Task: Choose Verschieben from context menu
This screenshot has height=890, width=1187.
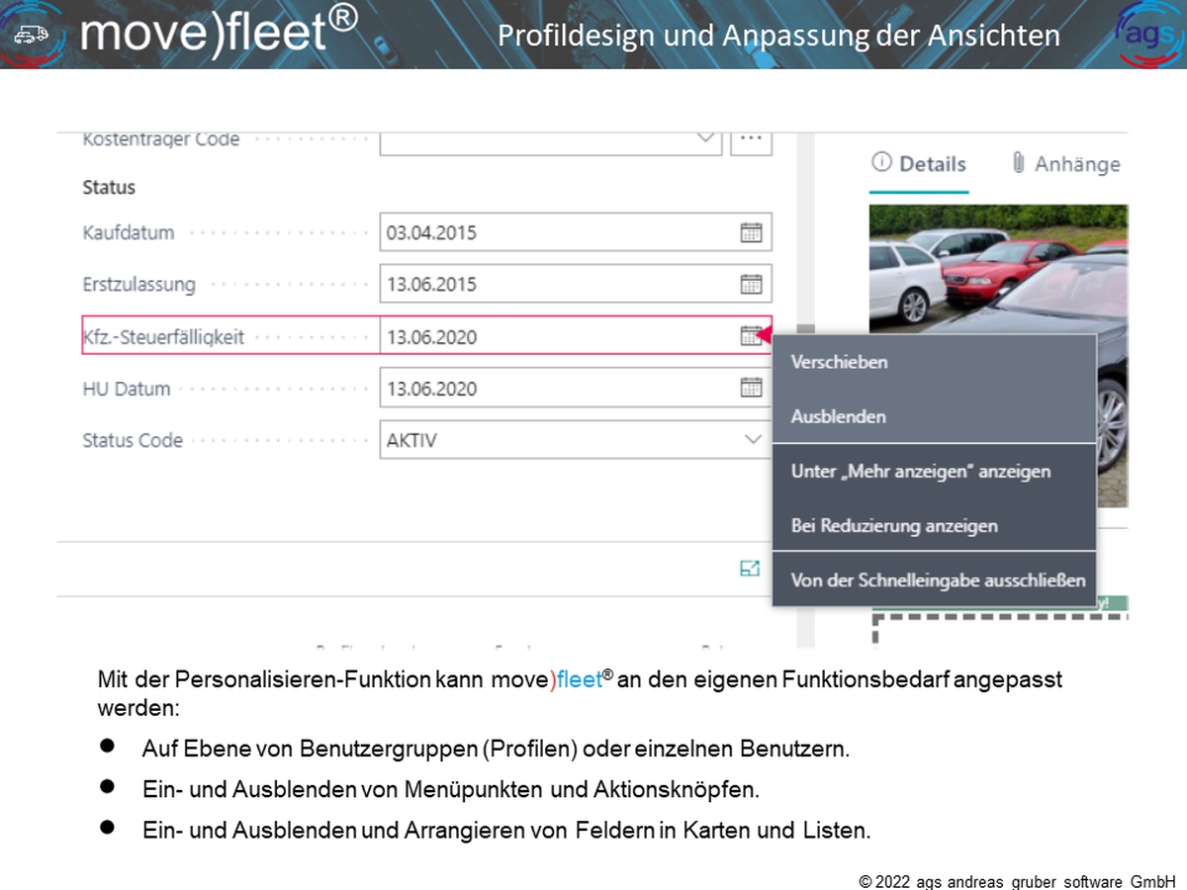Action: [934, 362]
